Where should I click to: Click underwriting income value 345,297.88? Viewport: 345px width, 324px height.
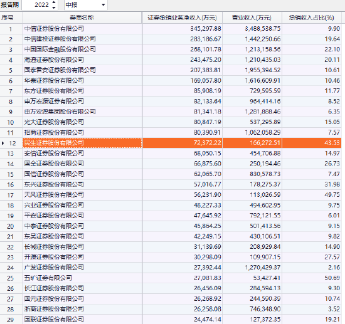pos(206,29)
